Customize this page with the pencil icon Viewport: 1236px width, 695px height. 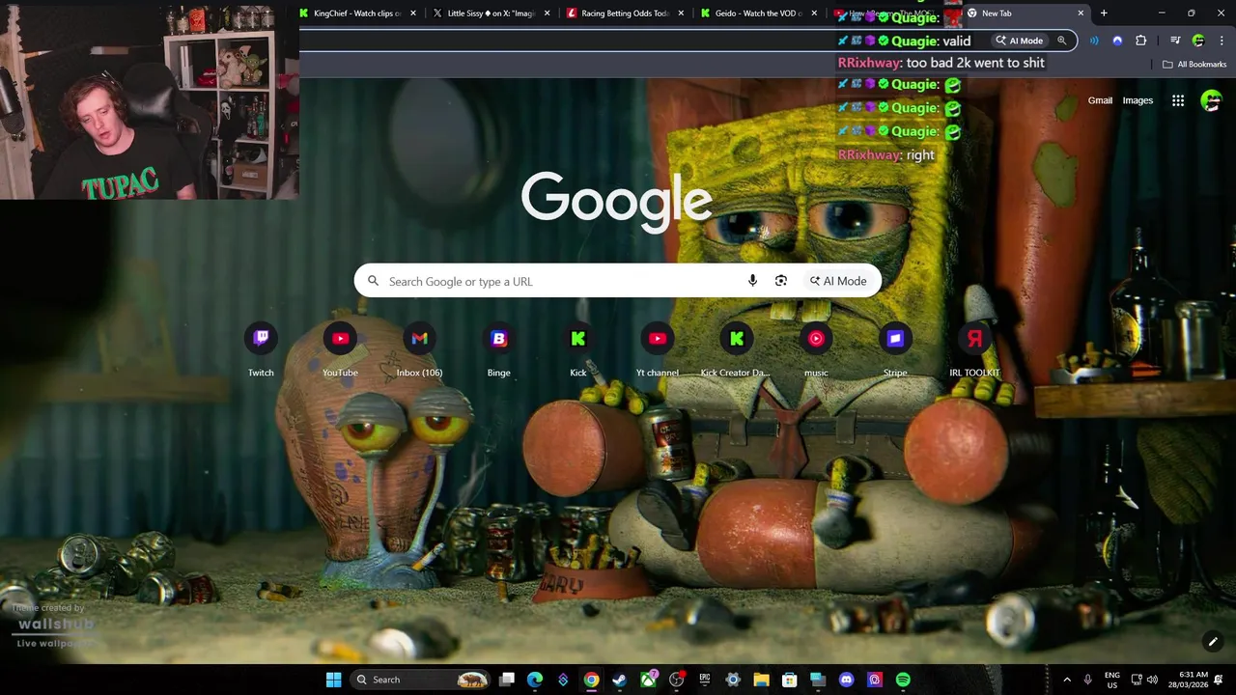(x=1213, y=642)
